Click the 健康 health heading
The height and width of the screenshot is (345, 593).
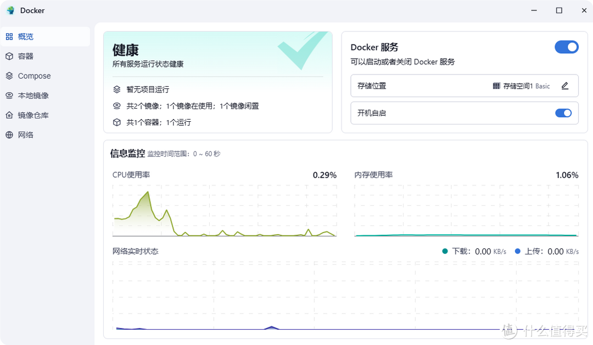tap(126, 50)
